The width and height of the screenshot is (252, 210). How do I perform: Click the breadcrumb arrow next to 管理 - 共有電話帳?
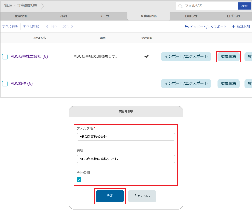pos(42,6)
